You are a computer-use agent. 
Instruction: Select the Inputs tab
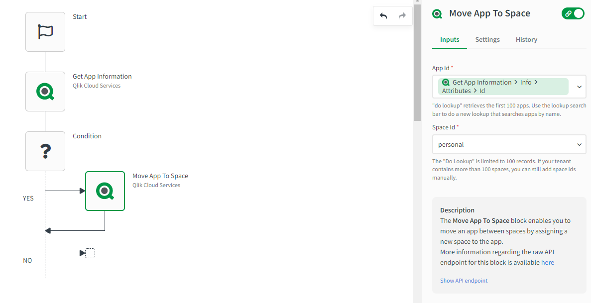point(450,40)
